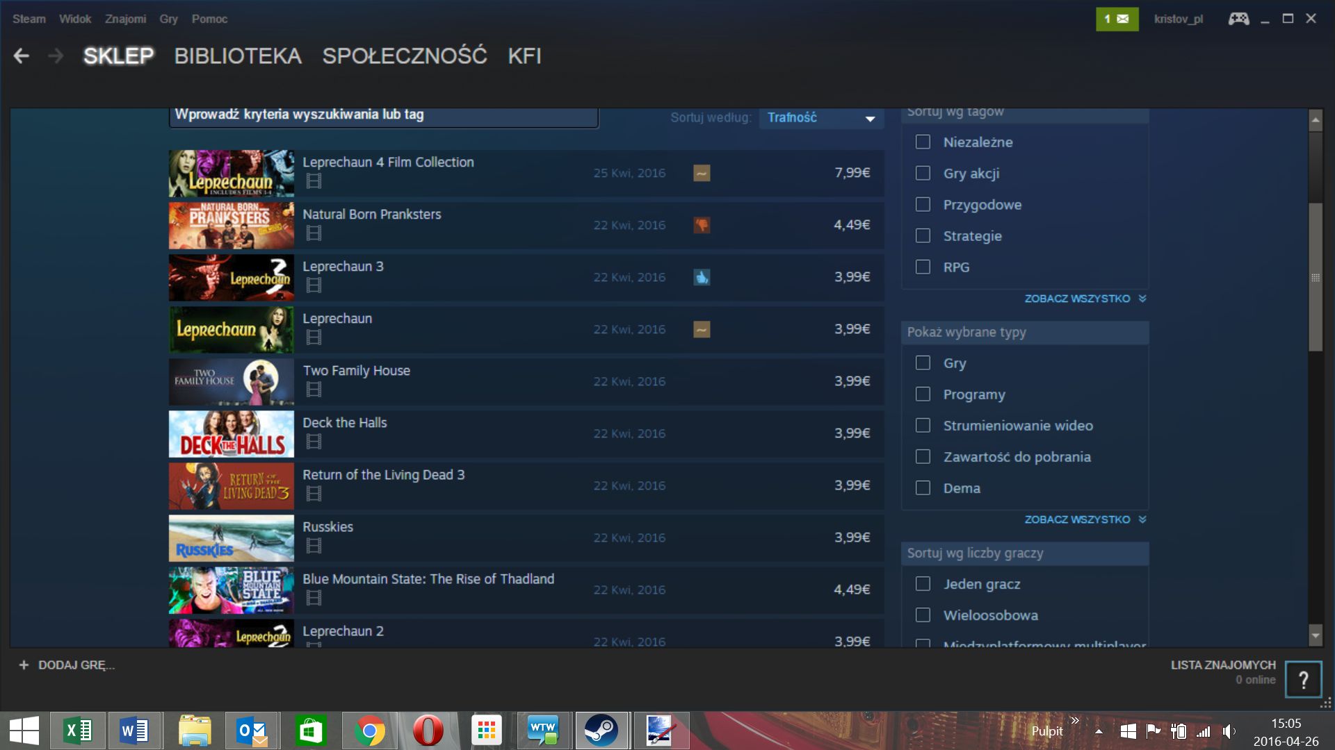Viewport: 1335px width, 750px height.
Task: Click the Leprechaun 3 positive review thumb icon
Action: pyautogui.click(x=702, y=277)
